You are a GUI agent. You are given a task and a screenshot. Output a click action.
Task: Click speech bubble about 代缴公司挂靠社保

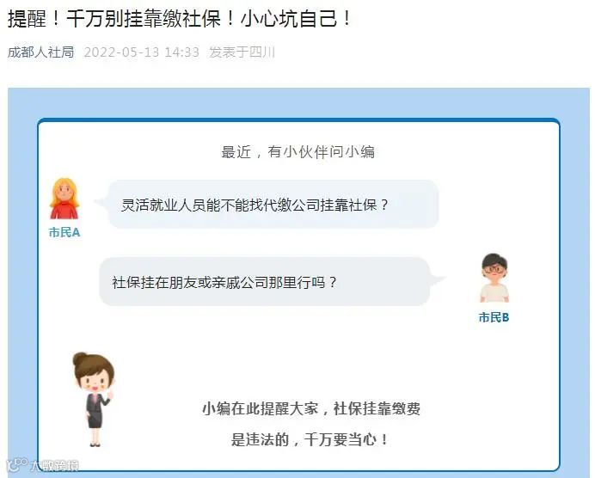(273, 205)
